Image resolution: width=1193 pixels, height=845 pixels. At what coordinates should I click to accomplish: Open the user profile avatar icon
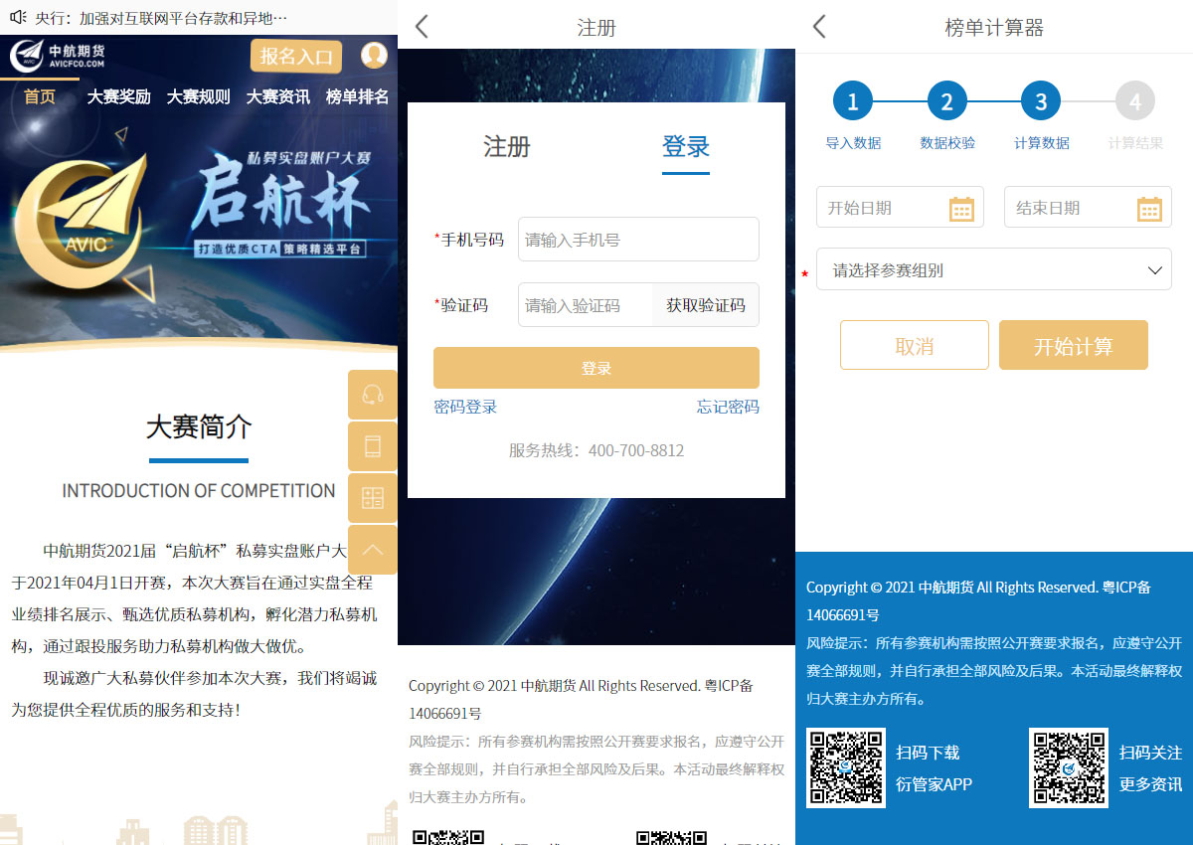pyautogui.click(x=374, y=56)
